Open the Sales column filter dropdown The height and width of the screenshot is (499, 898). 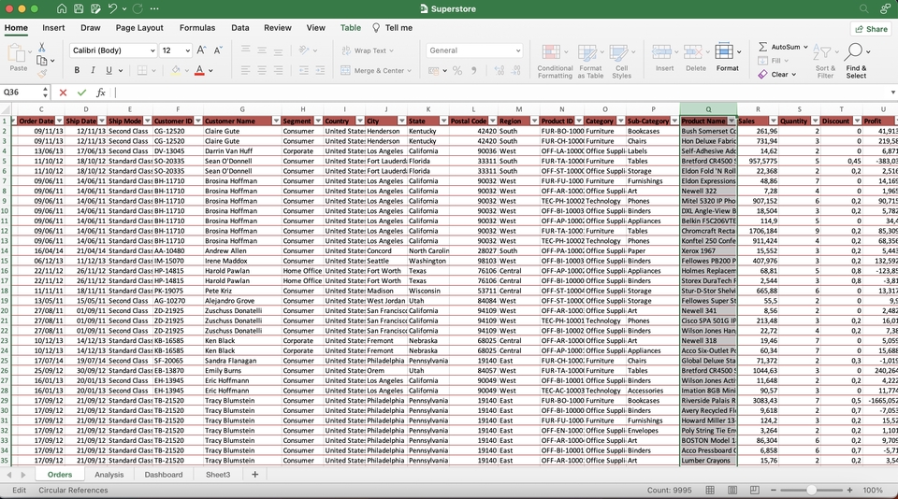tap(774, 121)
